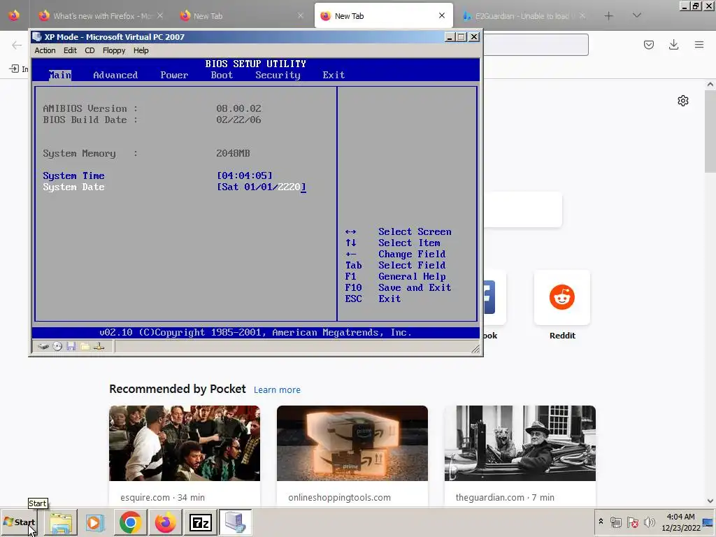This screenshot has width=716, height=537.
Task: Open Firefox list all tabs dropdown
Action: [x=637, y=15]
